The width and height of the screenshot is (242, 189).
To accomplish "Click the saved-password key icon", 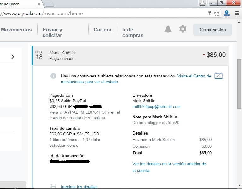I will tap(210, 14).
